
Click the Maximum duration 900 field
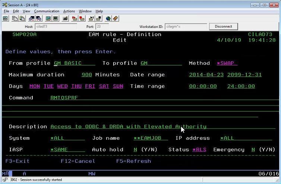point(87,75)
